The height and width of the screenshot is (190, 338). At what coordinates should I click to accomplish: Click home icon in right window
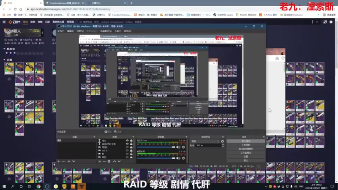click(x=277, y=58)
